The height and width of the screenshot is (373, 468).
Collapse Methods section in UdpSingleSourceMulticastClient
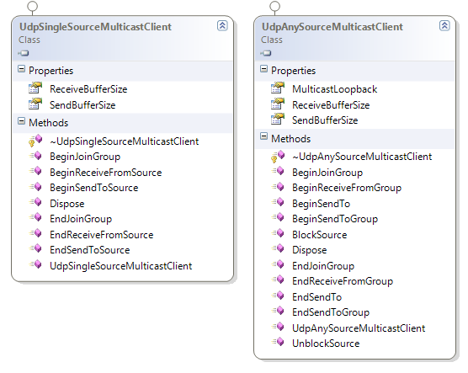[21, 121]
